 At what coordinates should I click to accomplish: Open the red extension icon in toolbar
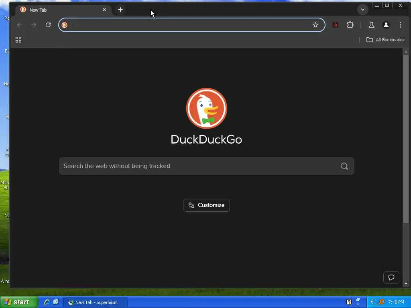336,25
